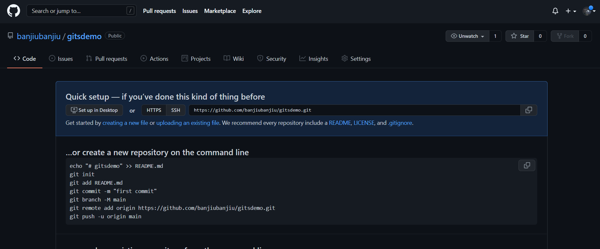The height and width of the screenshot is (249, 600).
Task: Open the Wiki tab
Action: (234, 59)
